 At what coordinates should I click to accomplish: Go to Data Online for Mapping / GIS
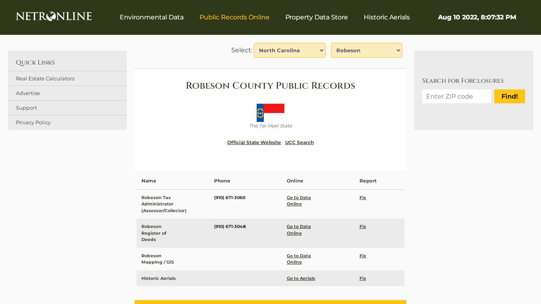pos(299,259)
